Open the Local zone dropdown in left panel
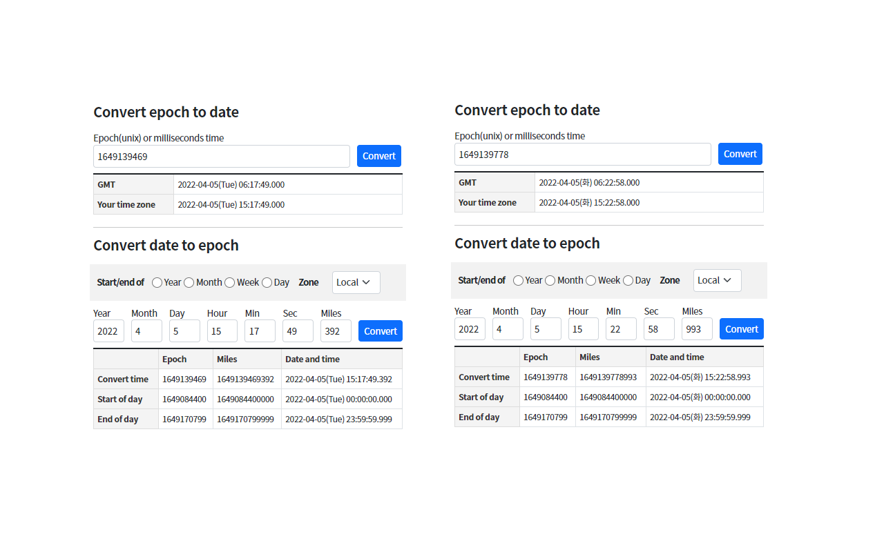The height and width of the screenshot is (552, 884). tap(356, 282)
